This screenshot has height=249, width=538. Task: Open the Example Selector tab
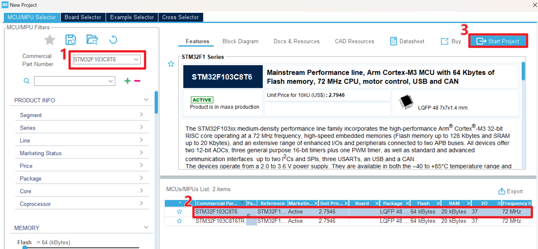132,17
